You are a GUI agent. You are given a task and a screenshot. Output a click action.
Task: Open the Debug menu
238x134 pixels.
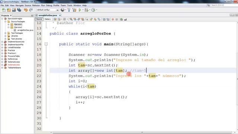pos(49,6)
